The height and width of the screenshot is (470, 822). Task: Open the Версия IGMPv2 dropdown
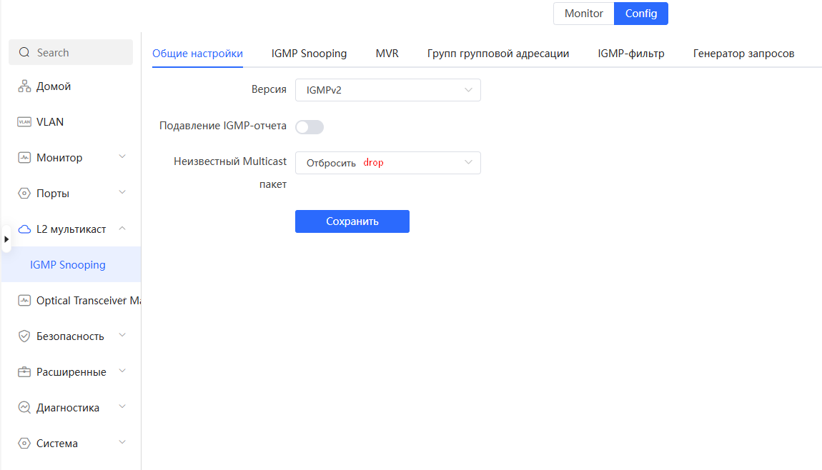pyautogui.click(x=387, y=90)
